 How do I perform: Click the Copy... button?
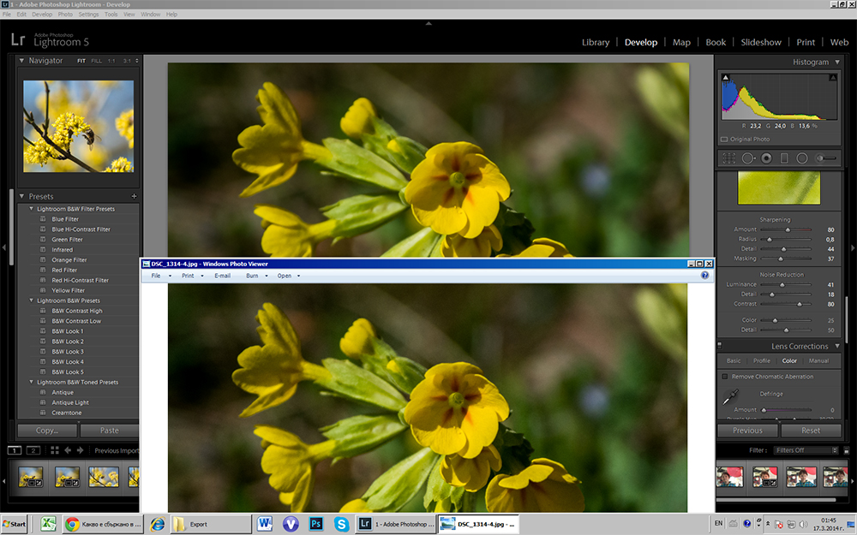coord(47,431)
